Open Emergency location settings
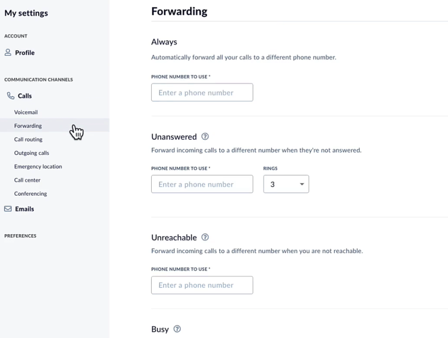The width and height of the screenshot is (448, 338). [37, 166]
